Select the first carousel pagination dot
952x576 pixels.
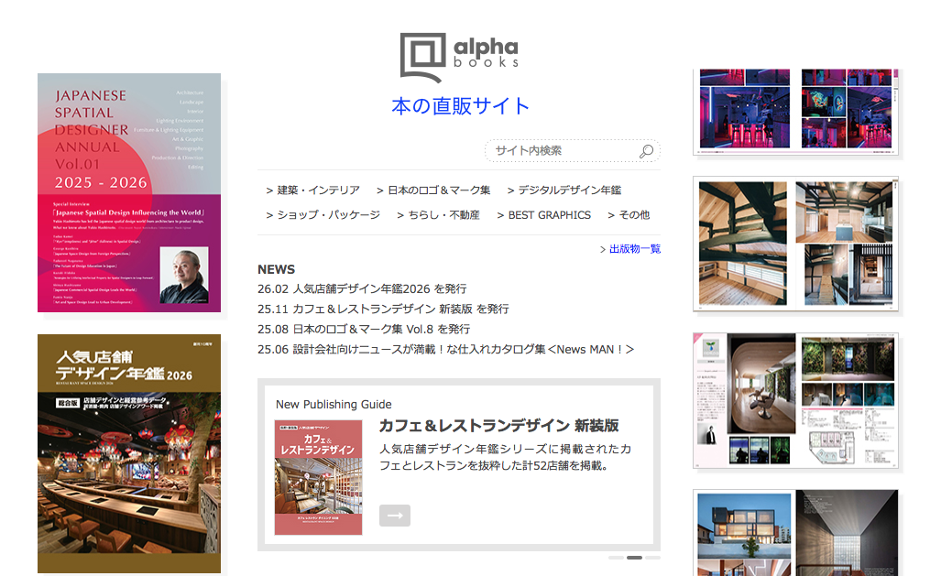(x=614, y=556)
